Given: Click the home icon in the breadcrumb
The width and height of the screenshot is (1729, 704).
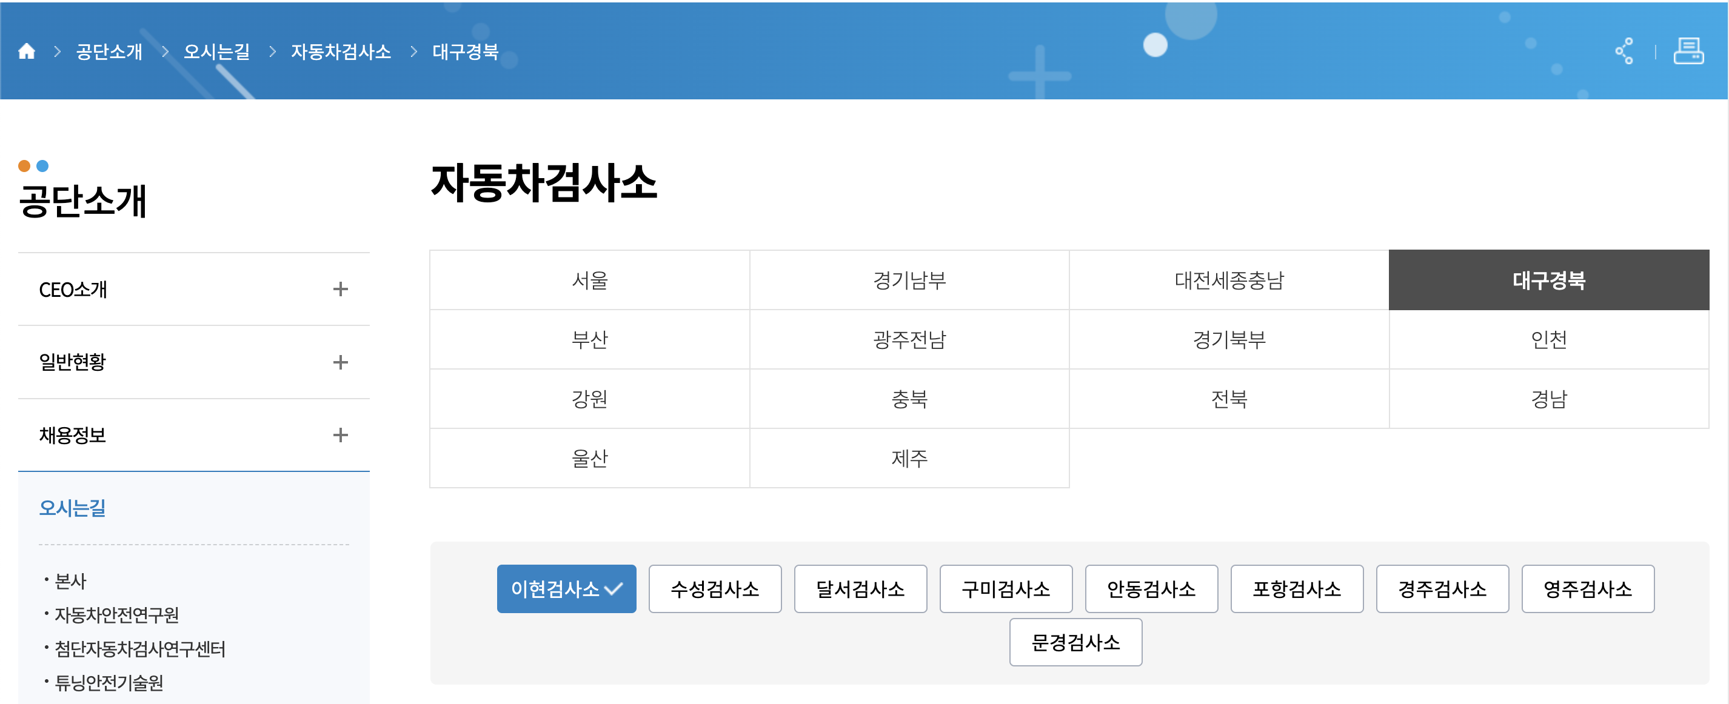Looking at the screenshot, I should coord(27,51).
